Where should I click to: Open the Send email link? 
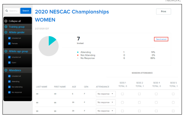161,39
